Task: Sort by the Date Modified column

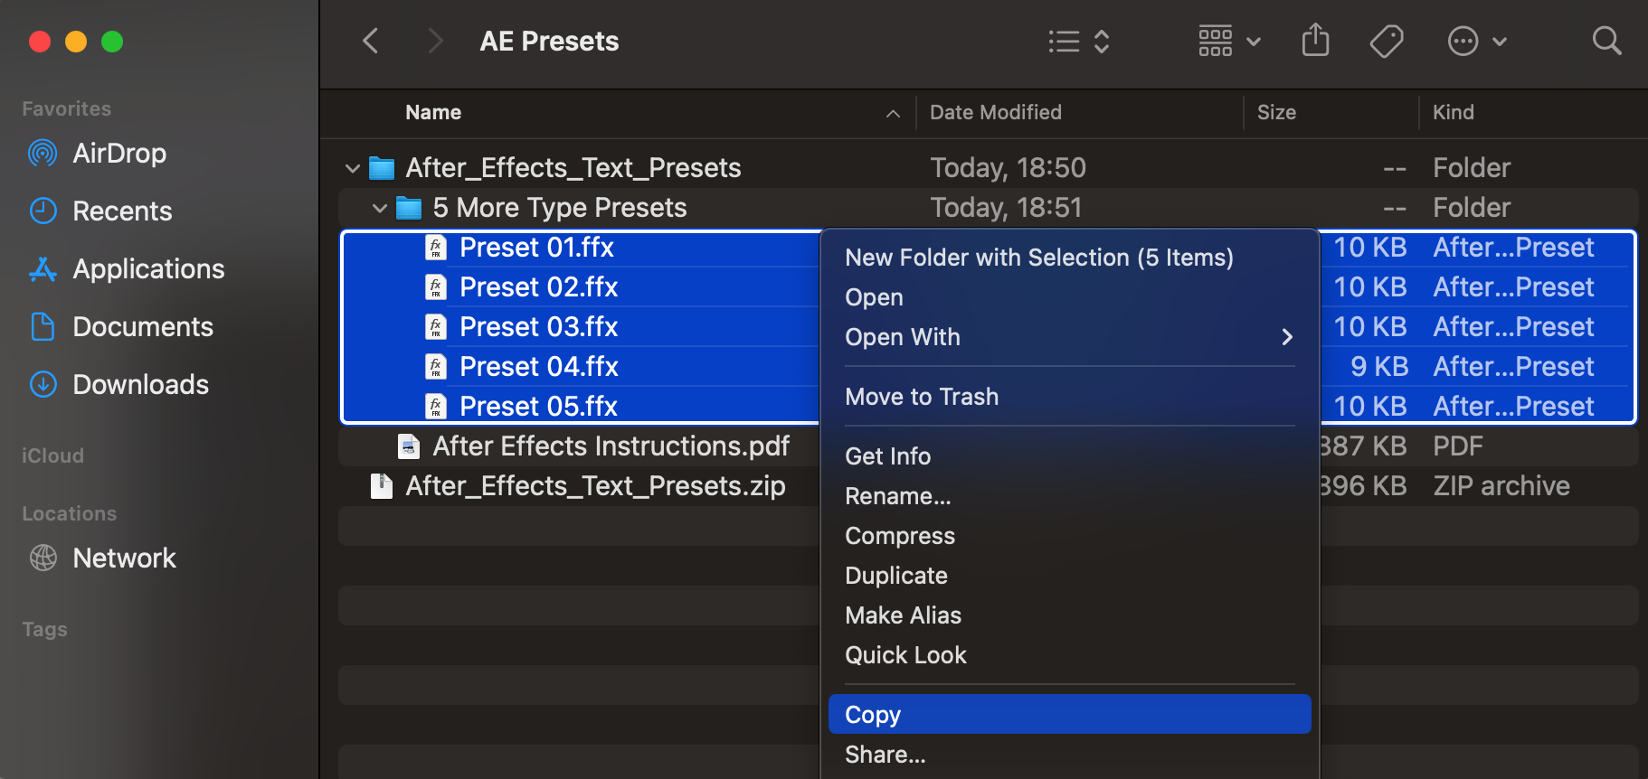Action: click(996, 113)
